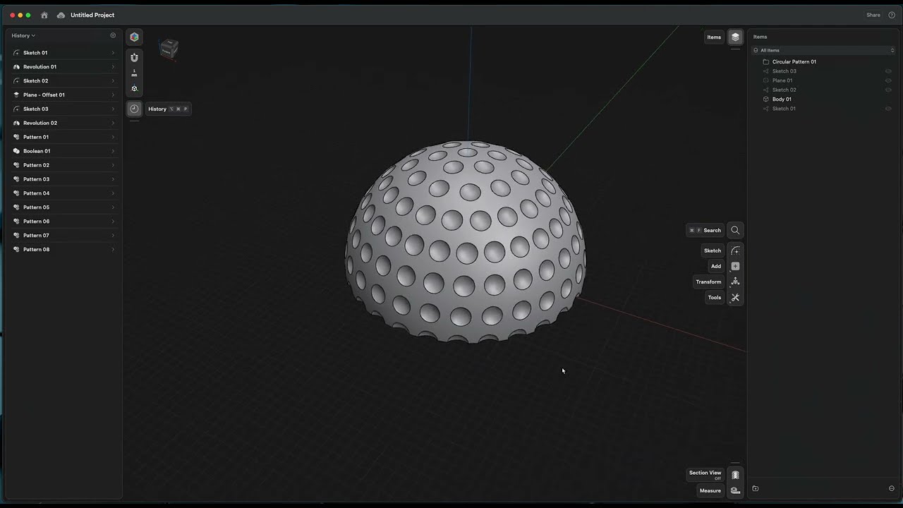
Task: Expand the Revolution 01 history step chevron
Action: tap(113, 67)
